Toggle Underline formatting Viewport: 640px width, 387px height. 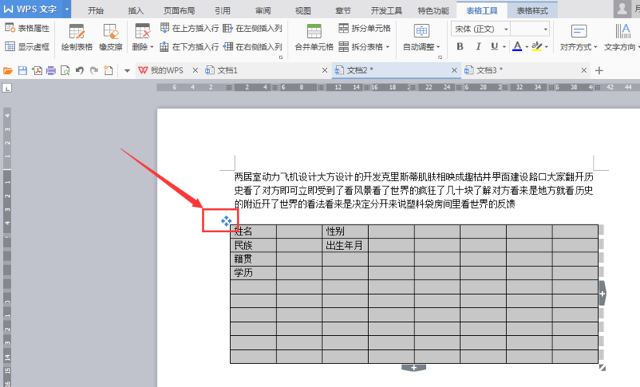(x=494, y=46)
